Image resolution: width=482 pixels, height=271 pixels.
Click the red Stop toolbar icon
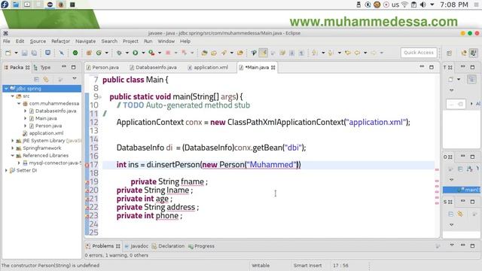coord(168,53)
